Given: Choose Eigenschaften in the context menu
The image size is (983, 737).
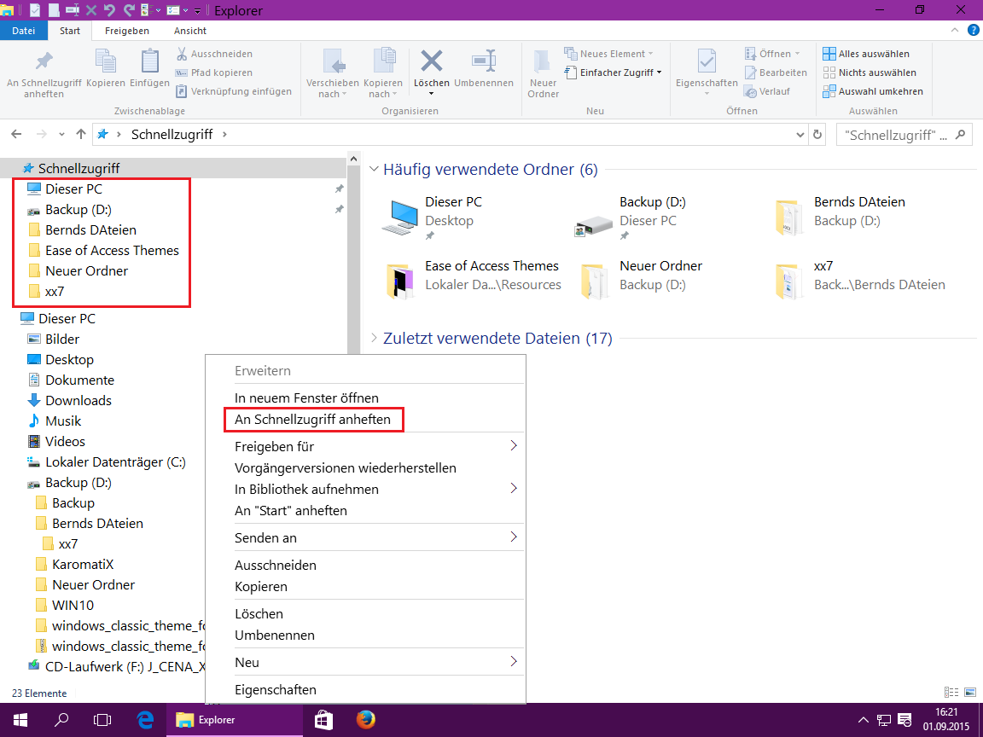Looking at the screenshot, I should 276,689.
